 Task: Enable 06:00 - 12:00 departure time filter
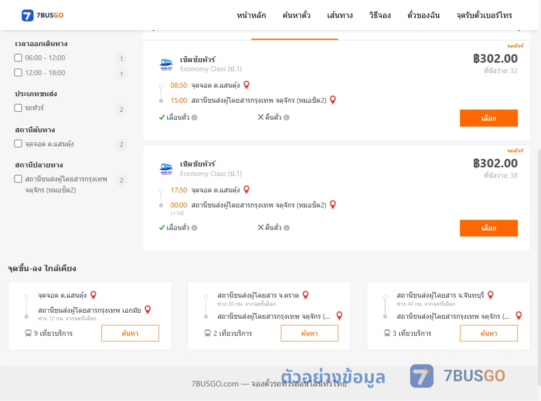point(19,58)
